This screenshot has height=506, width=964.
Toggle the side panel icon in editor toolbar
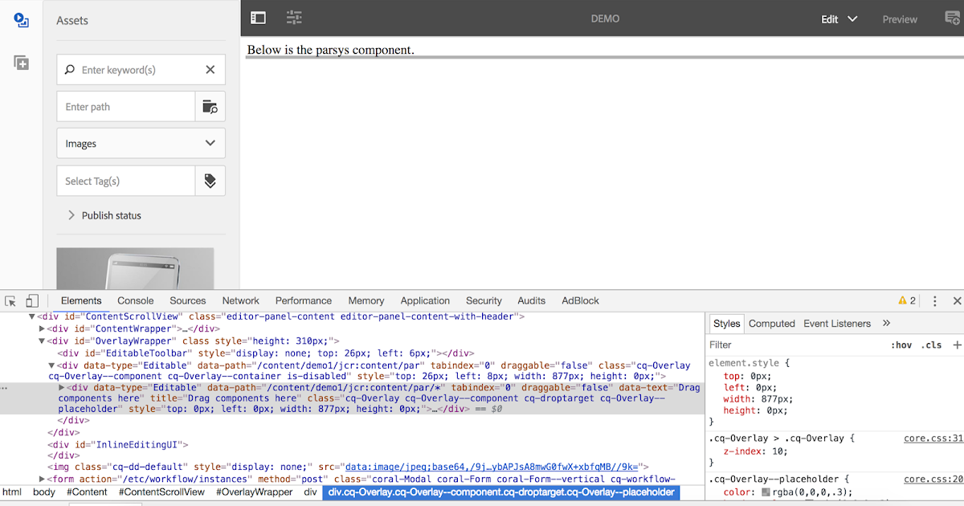pyautogui.click(x=257, y=17)
